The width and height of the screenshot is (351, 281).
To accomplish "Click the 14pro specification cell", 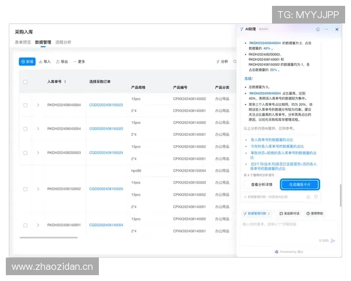I will tap(136, 183).
